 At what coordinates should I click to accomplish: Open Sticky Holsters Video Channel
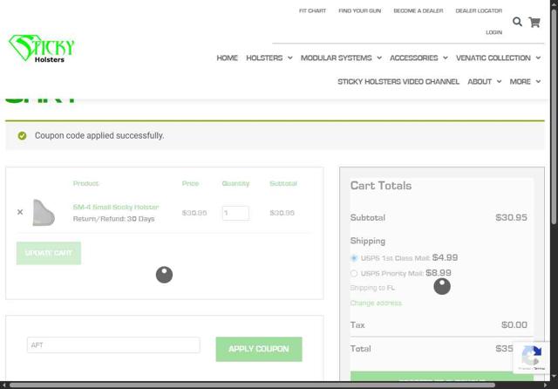point(398,81)
